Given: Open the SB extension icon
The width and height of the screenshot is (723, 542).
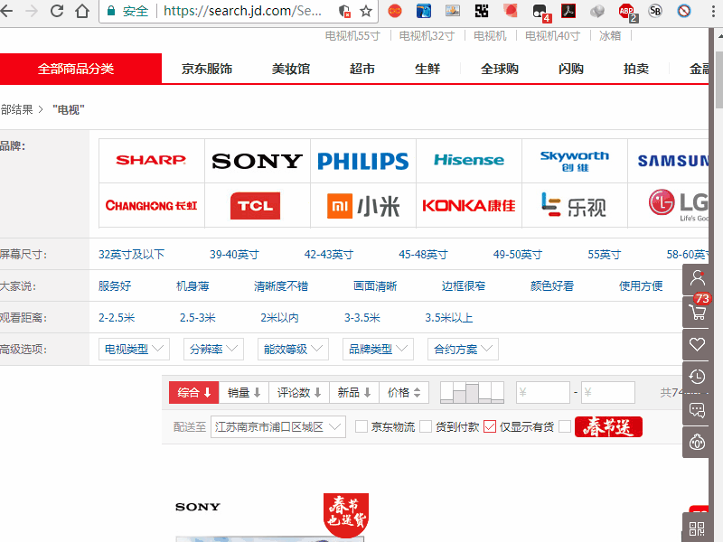Looking at the screenshot, I should (x=655, y=11).
